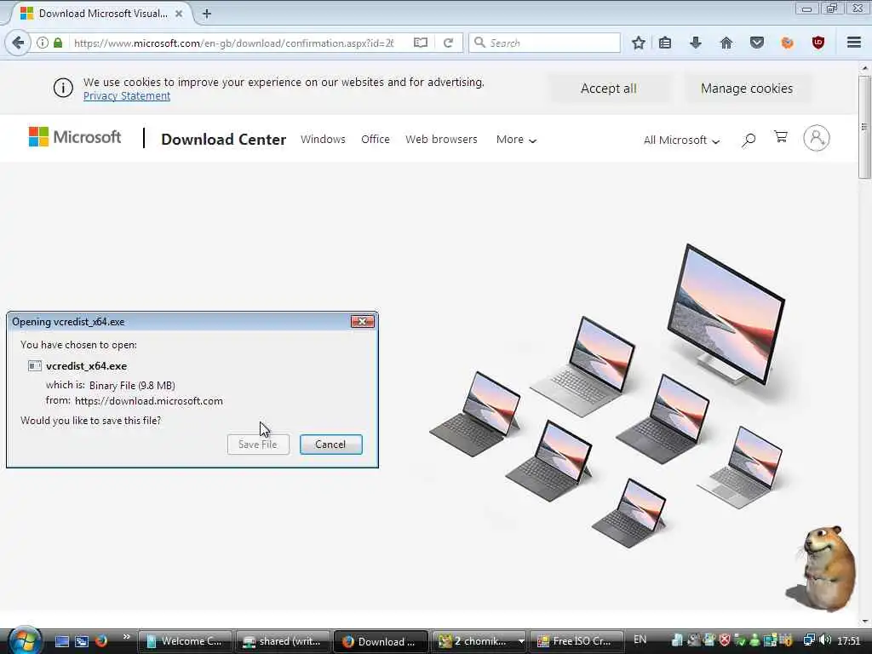Click the Download Center heading link
Viewport: 872px width, 654px height.
pyautogui.click(x=224, y=139)
